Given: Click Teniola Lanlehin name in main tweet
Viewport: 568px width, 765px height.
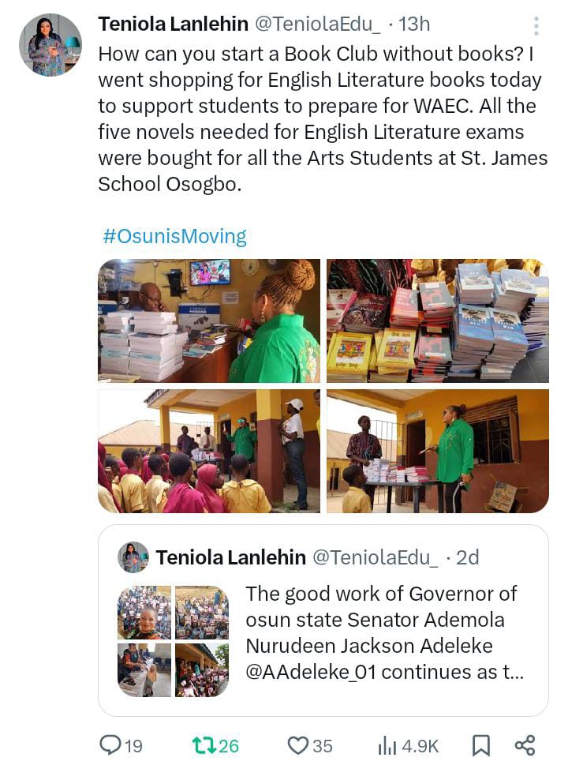Looking at the screenshot, I should (173, 24).
